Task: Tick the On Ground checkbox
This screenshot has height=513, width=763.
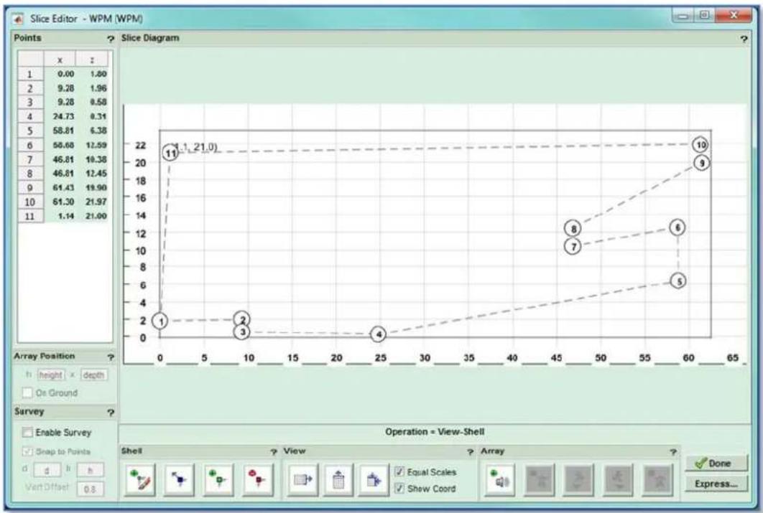Action: tap(28, 392)
